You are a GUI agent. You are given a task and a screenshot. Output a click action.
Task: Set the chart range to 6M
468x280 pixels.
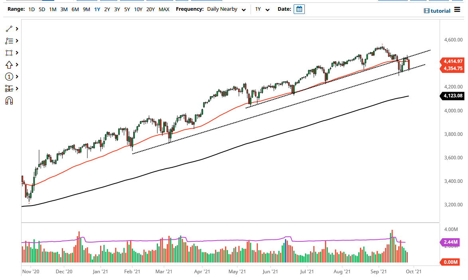click(x=74, y=9)
